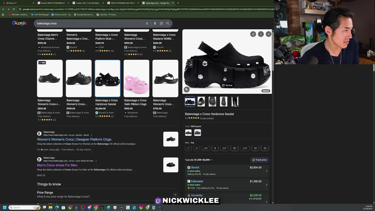Open Microsoft Edge from taskbar

[x=57, y=207]
